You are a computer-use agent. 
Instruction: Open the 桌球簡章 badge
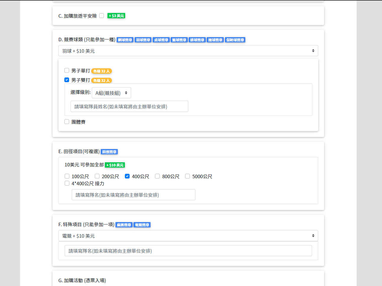(x=161, y=40)
